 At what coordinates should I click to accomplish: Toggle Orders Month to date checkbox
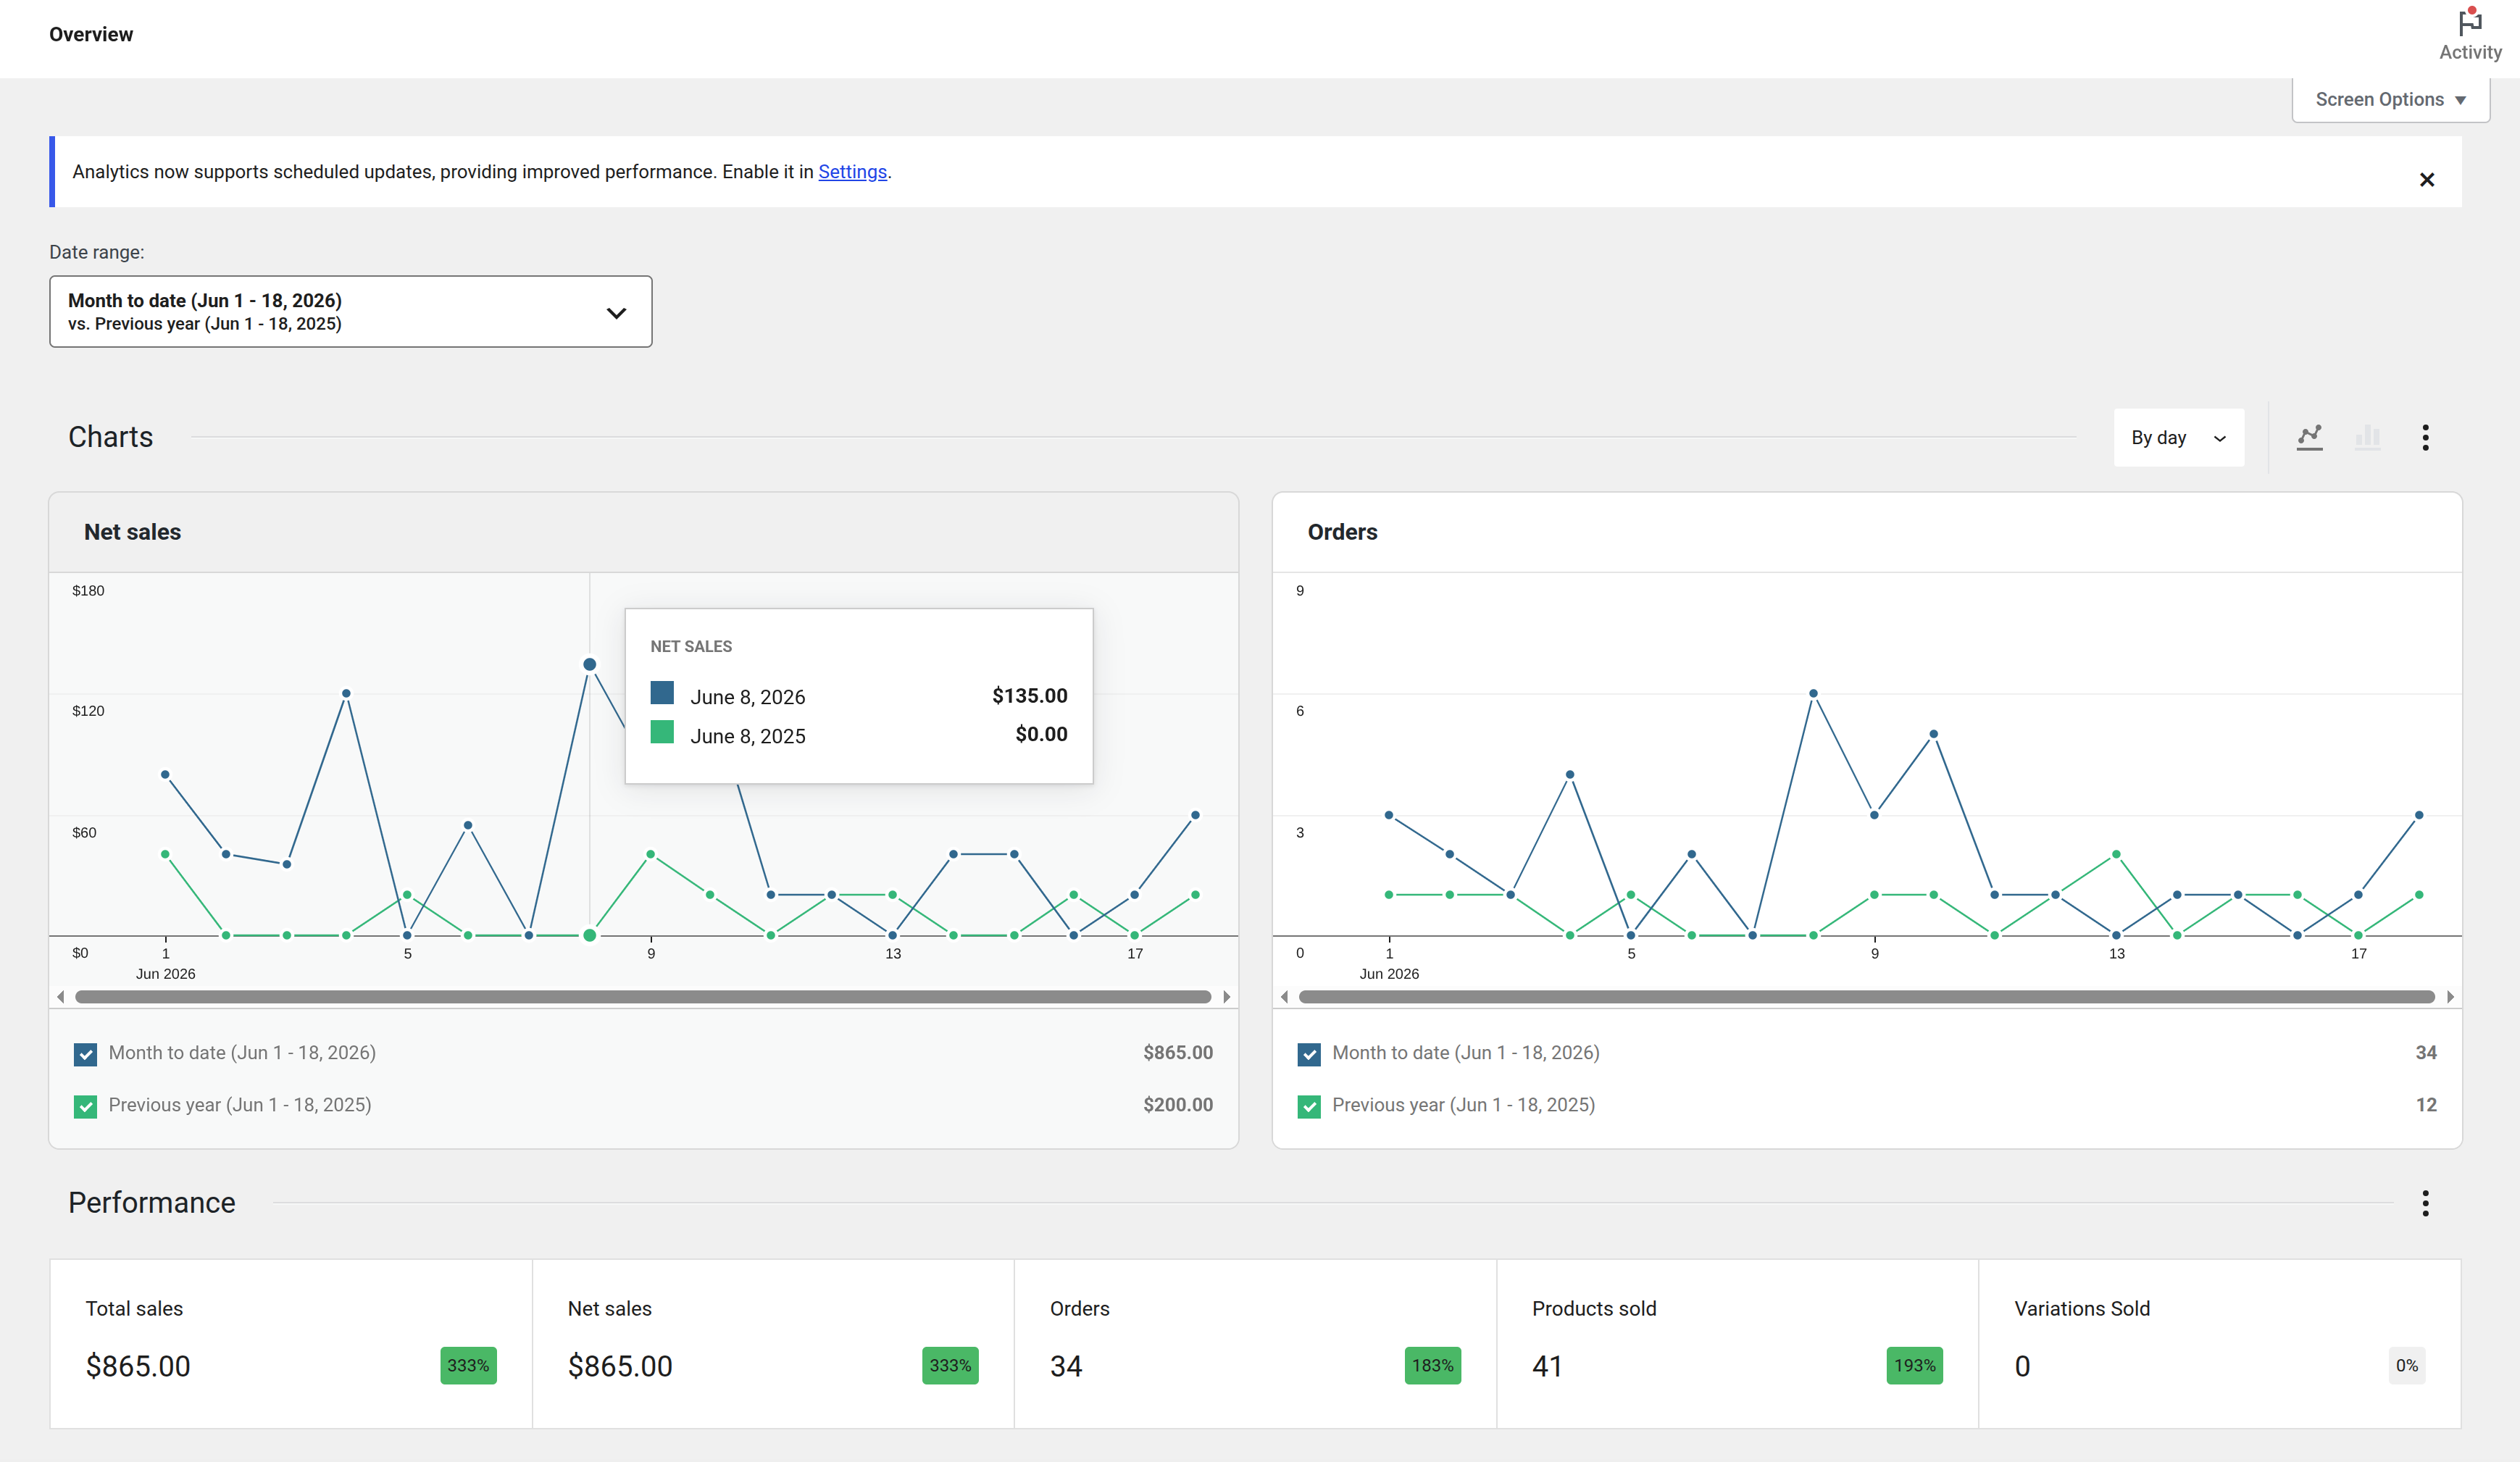(1309, 1054)
